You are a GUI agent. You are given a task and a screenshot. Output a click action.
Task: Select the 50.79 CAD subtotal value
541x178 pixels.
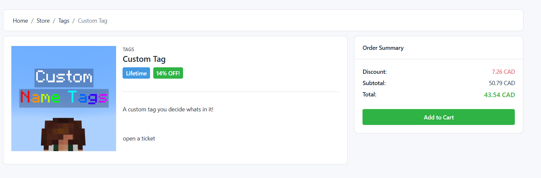pyautogui.click(x=502, y=83)
